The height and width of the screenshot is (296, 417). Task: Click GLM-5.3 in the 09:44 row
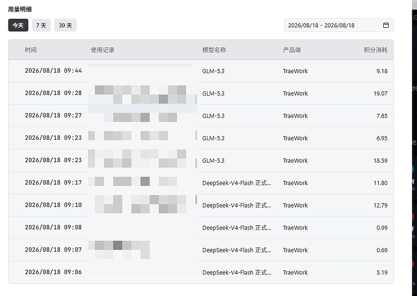pyautogui.click(x=213, y=71)
